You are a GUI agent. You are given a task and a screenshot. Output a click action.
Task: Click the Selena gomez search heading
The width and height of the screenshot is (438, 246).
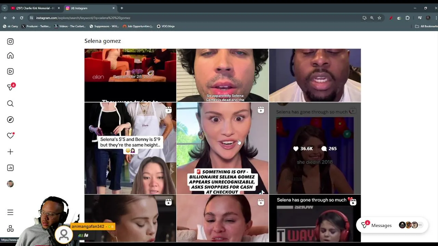103,41
